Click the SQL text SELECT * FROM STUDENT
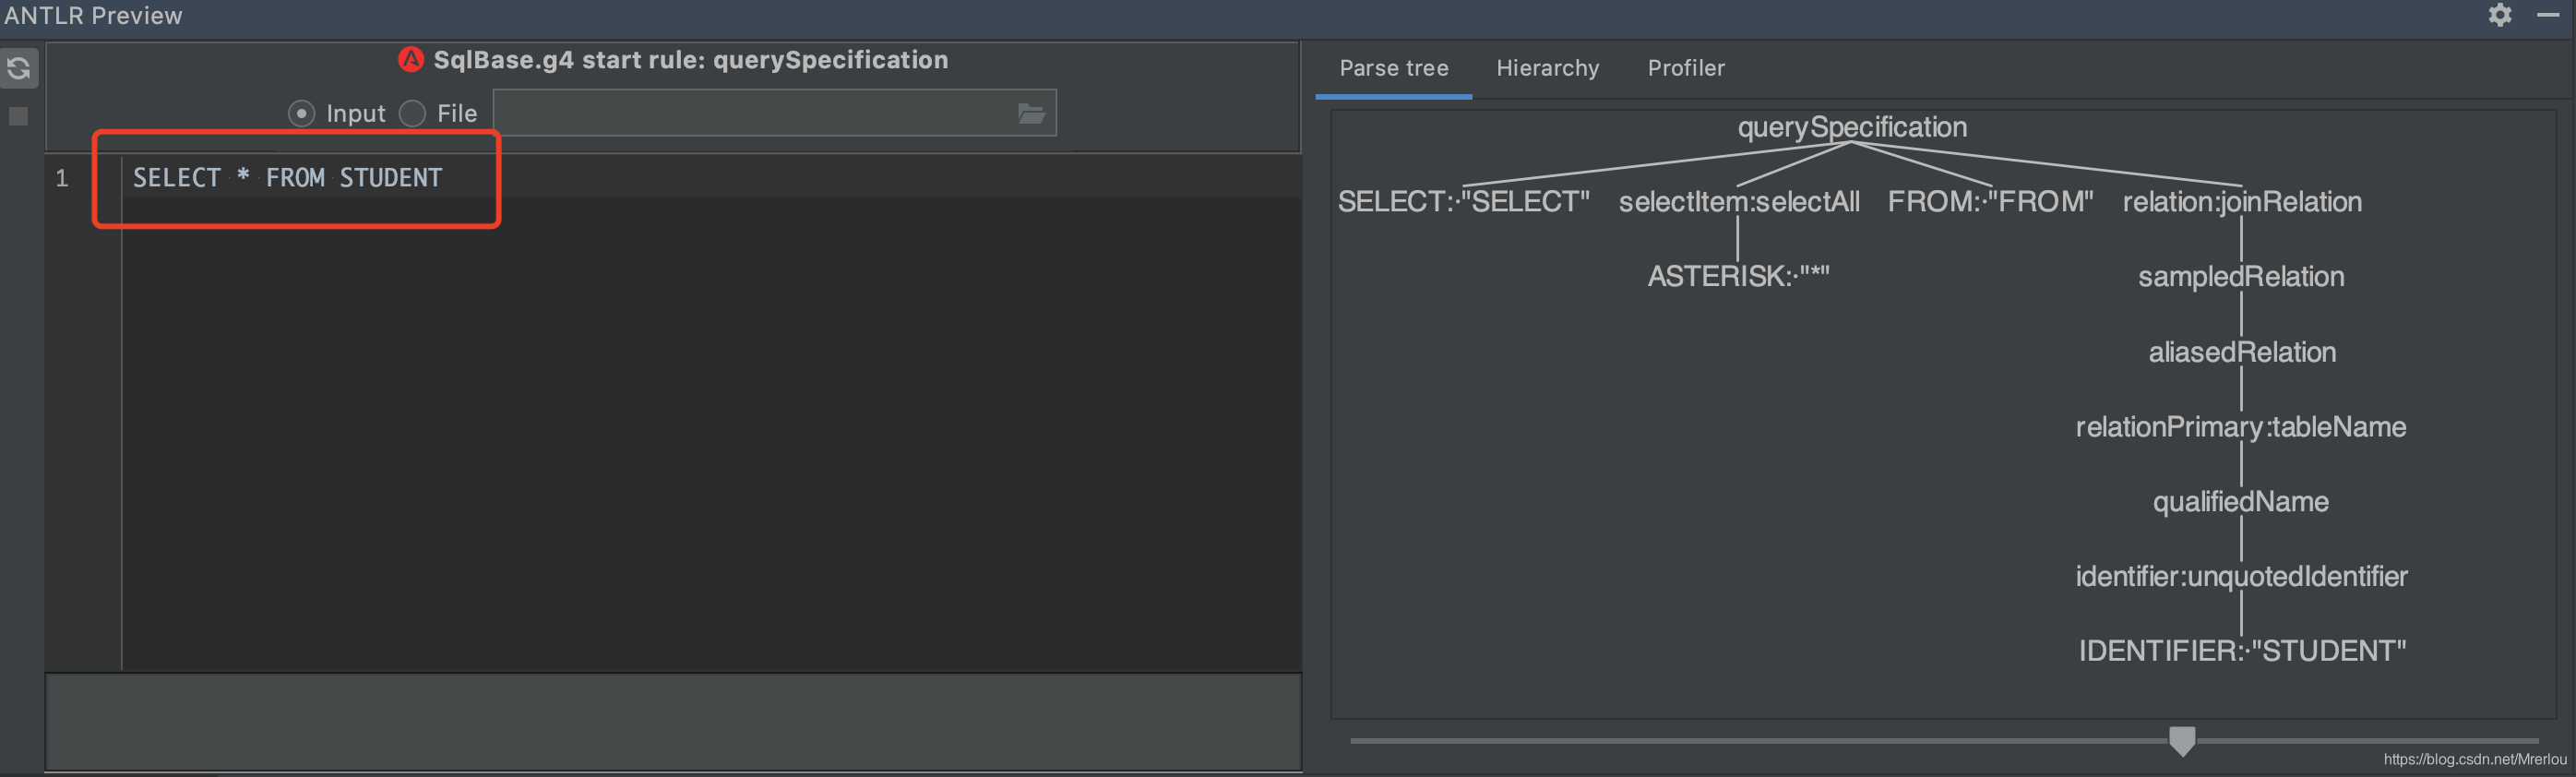 coord(288,178)
